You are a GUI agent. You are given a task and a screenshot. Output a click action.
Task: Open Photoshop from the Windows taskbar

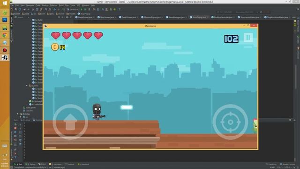[5, 20]
